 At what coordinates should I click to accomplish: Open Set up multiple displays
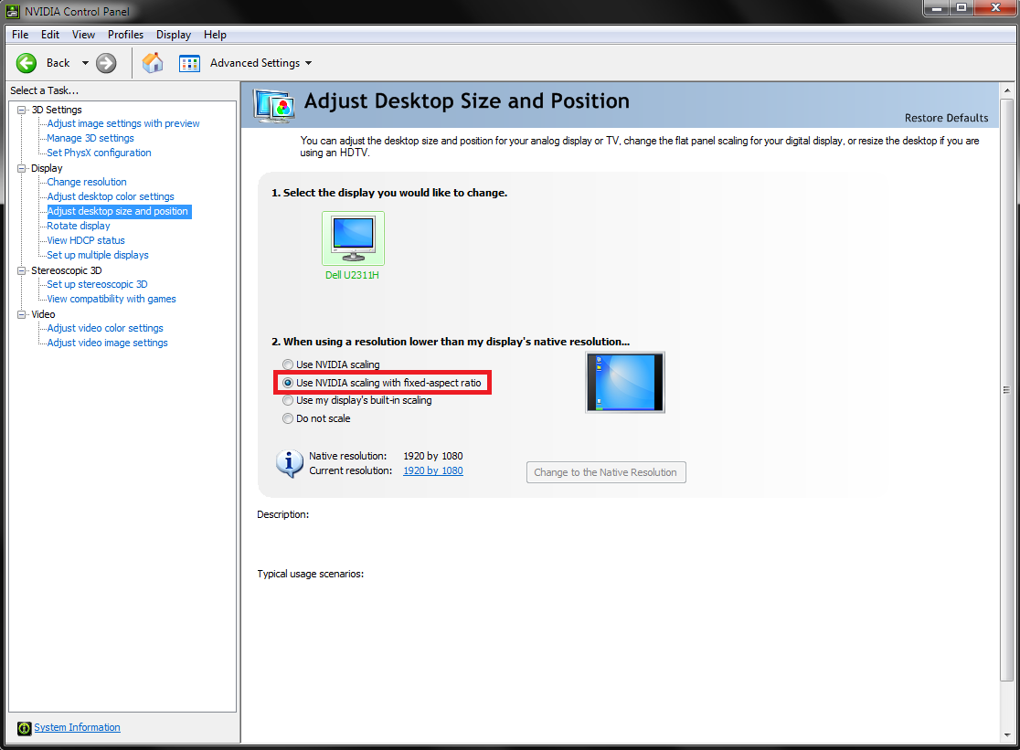pos(98,255)
